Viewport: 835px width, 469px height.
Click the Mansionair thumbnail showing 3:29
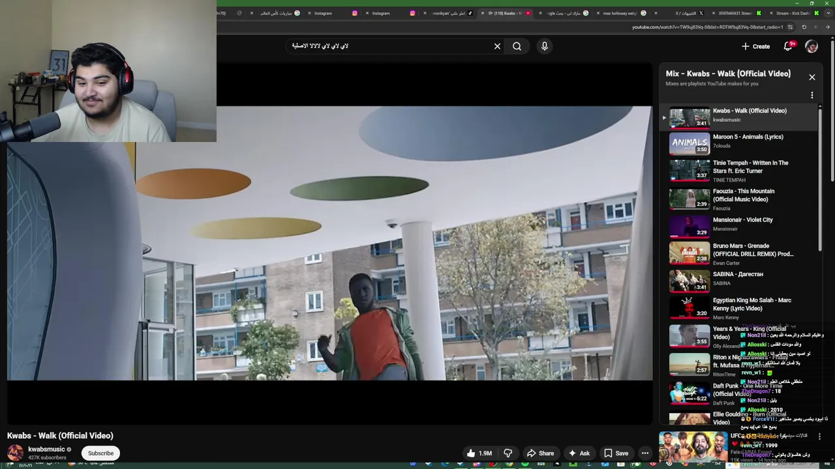pos(690,226)
